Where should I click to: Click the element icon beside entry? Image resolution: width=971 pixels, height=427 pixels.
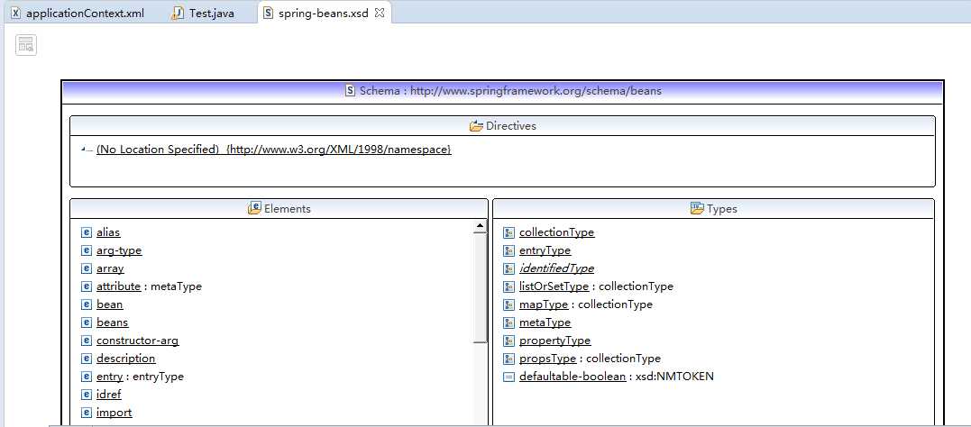pyautogui.click(x=87, y=377)
